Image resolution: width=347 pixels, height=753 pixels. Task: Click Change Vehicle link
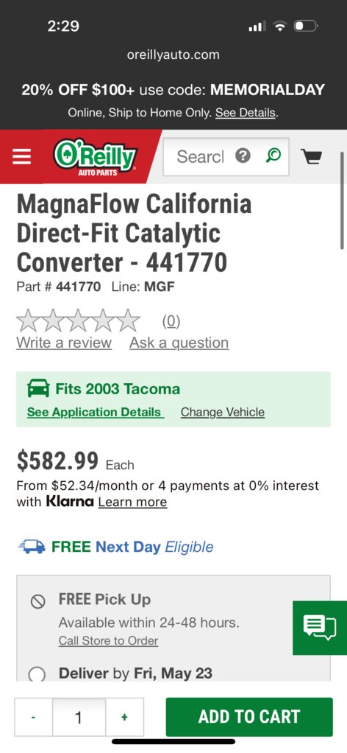[x=222, y=412]
